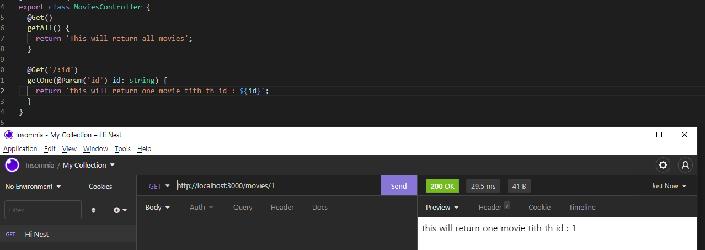705x250 pixels.
Task: Expand the My Collection dropdown
Action: tap(89, 165)
